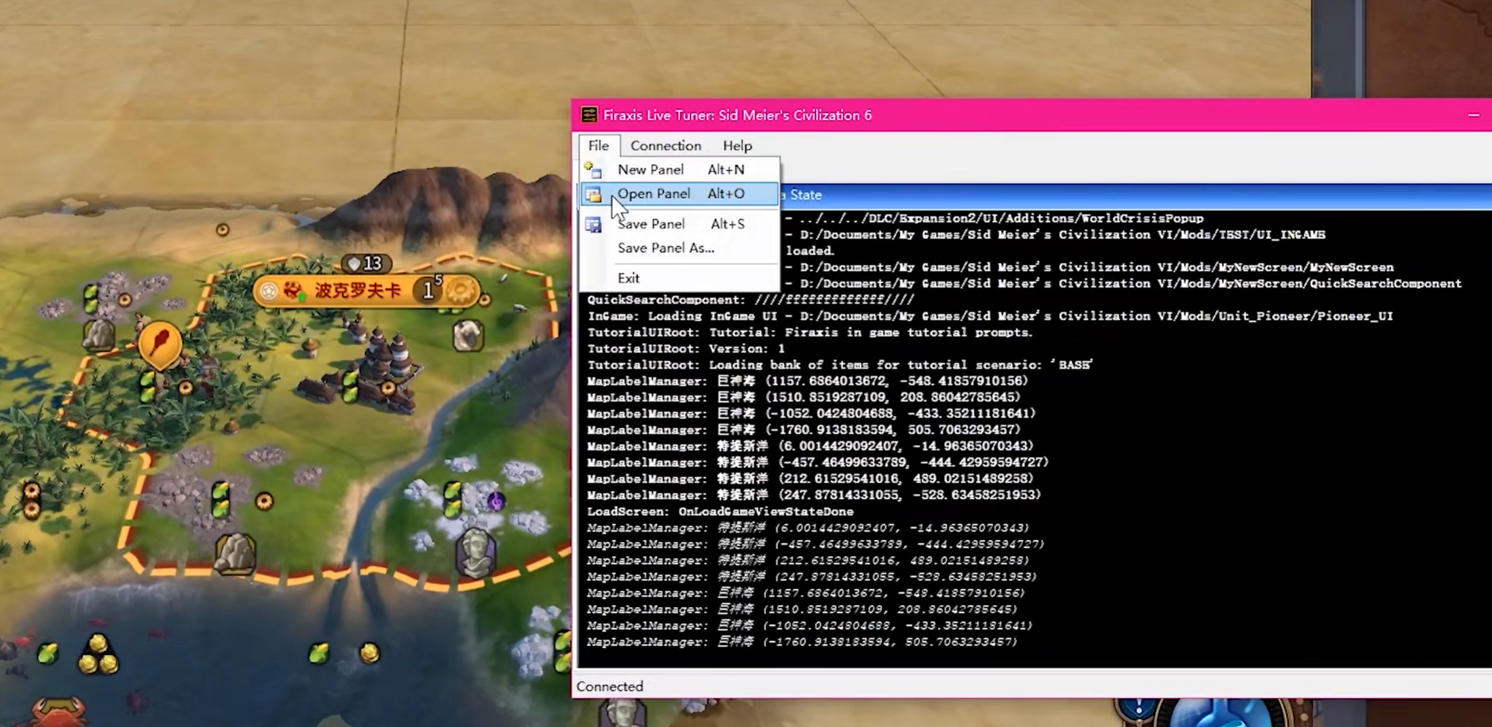Choose Save Panel menu entry
Image resolution: width=1492 pixels, height=727 pixels.
click(679, 224)
